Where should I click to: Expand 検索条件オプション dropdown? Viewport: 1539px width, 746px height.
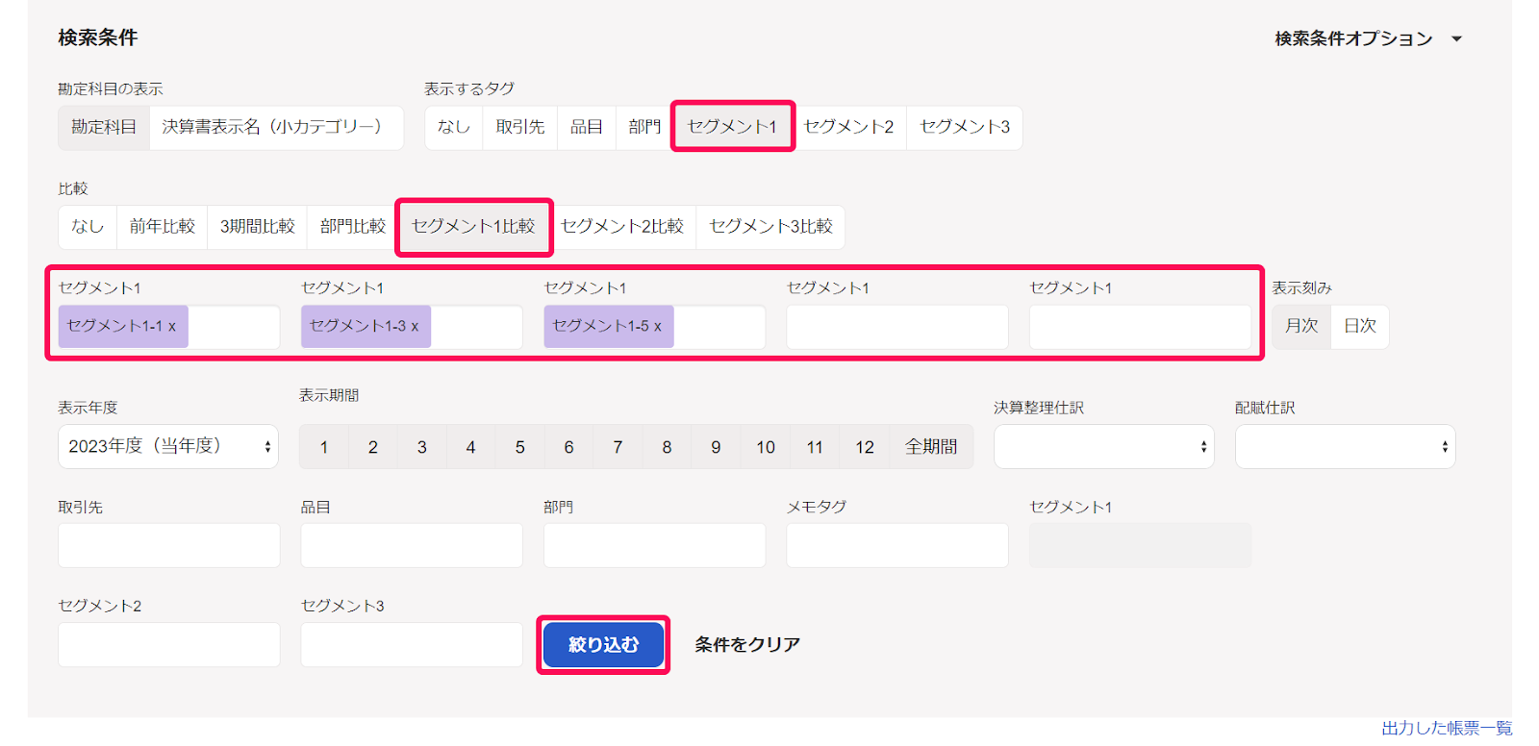click(1367, 38)
